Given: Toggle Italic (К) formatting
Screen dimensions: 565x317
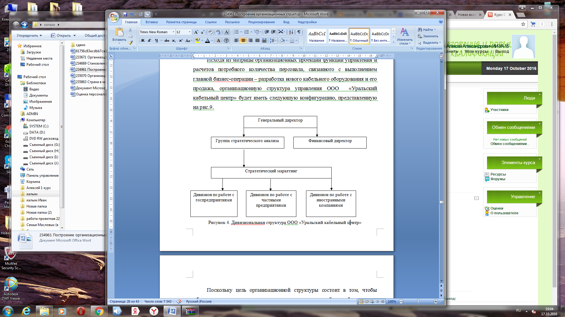Looking at the screenshot, I should click(x=149, y=41).
